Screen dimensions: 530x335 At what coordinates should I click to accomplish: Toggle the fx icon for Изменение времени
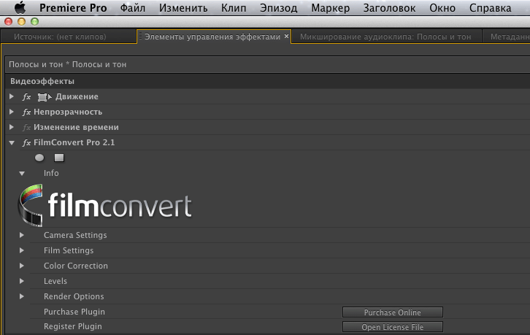pos(26,128)
